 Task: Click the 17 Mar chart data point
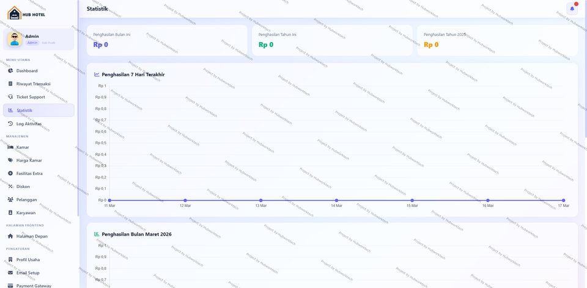point(563,200)
